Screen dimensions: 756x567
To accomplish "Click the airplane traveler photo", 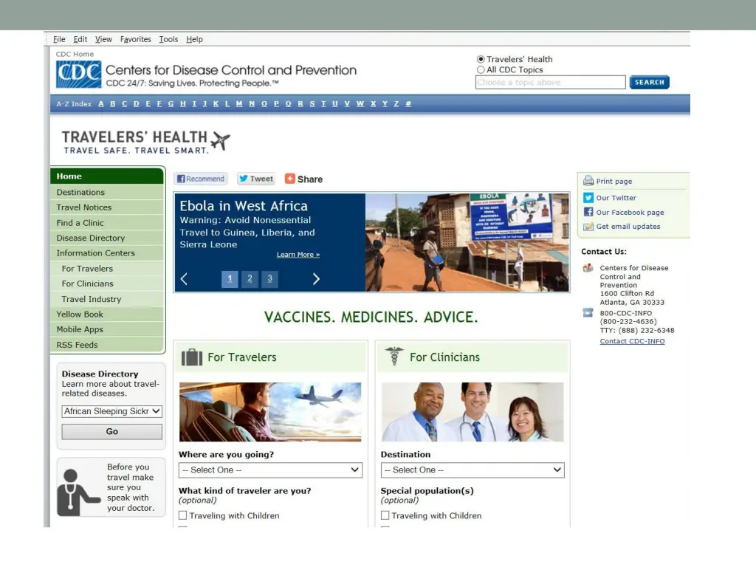I will click(x=270, y=412).
